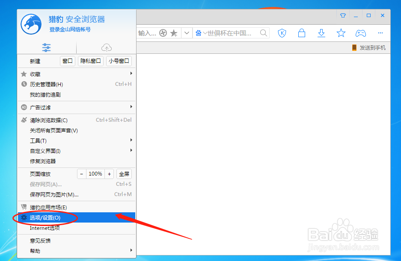
Task: Open 猎豹应用市场(E) app market
Action: pyautogui.click(x=77, y=207)
